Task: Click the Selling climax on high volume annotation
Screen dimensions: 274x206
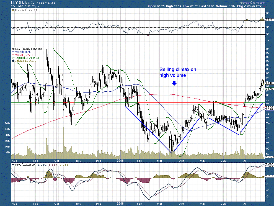Action: coord(178,72)
